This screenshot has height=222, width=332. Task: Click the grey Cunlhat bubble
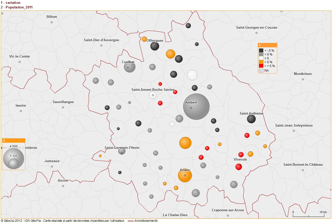point(129,67)
